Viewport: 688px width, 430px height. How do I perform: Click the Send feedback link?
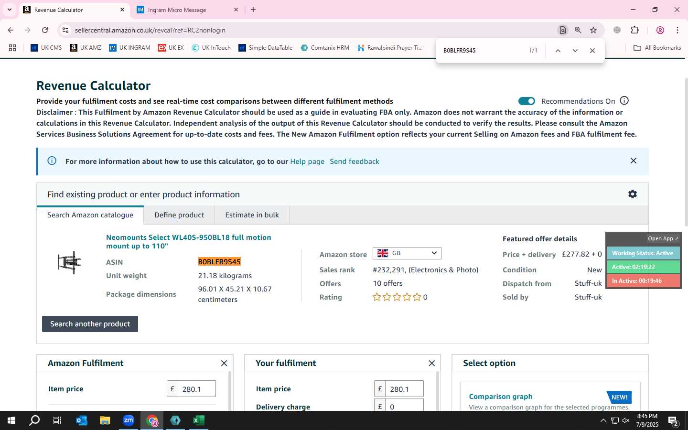[355, 161]
